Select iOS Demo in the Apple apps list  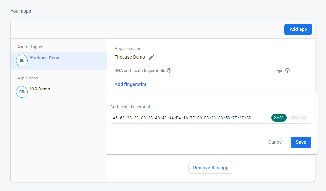tap(59, 92)
